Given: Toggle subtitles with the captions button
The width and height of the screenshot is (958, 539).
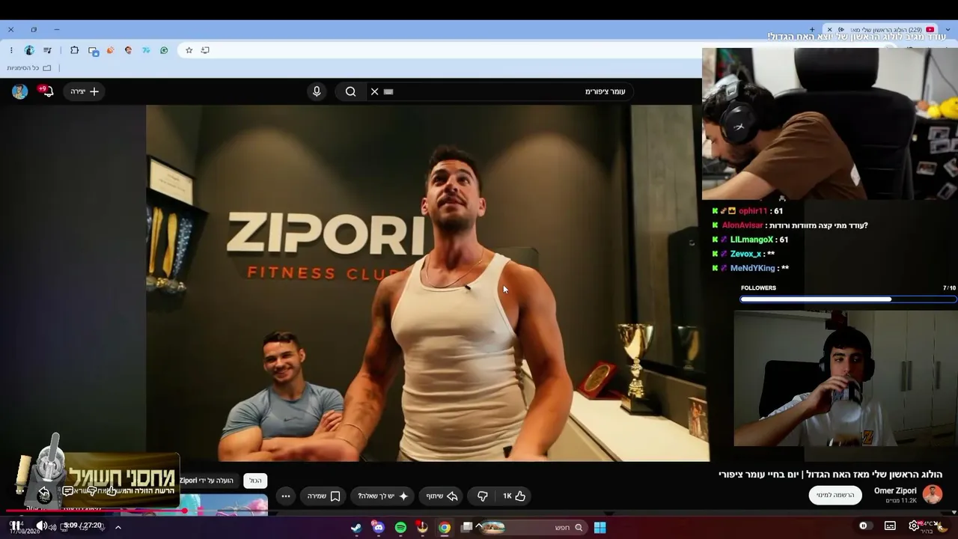Looking at the screenshot, I should [x=890, y=526].
